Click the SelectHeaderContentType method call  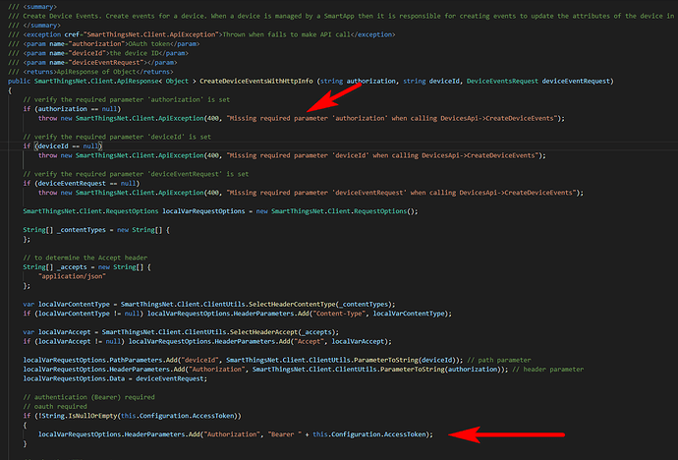(x=291, y=305)
